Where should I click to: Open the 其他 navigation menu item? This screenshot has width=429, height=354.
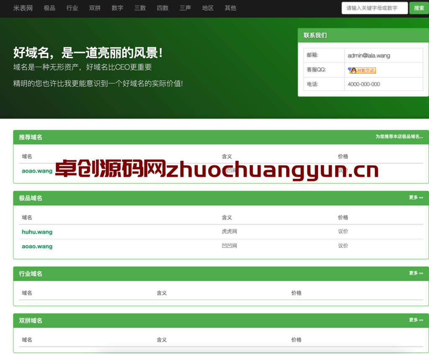click(x=230, y=8)
